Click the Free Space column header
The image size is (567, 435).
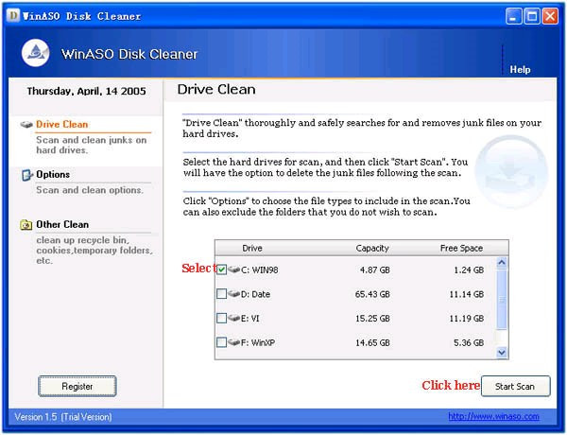[x=461, y=249]
